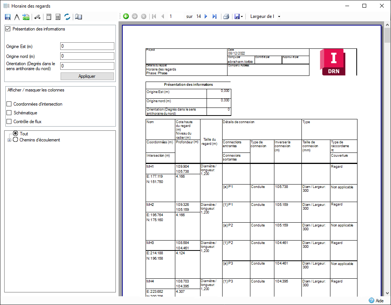Click the save floppy disk icon
This screenshot has height=305, width=391.
(8, 17)
